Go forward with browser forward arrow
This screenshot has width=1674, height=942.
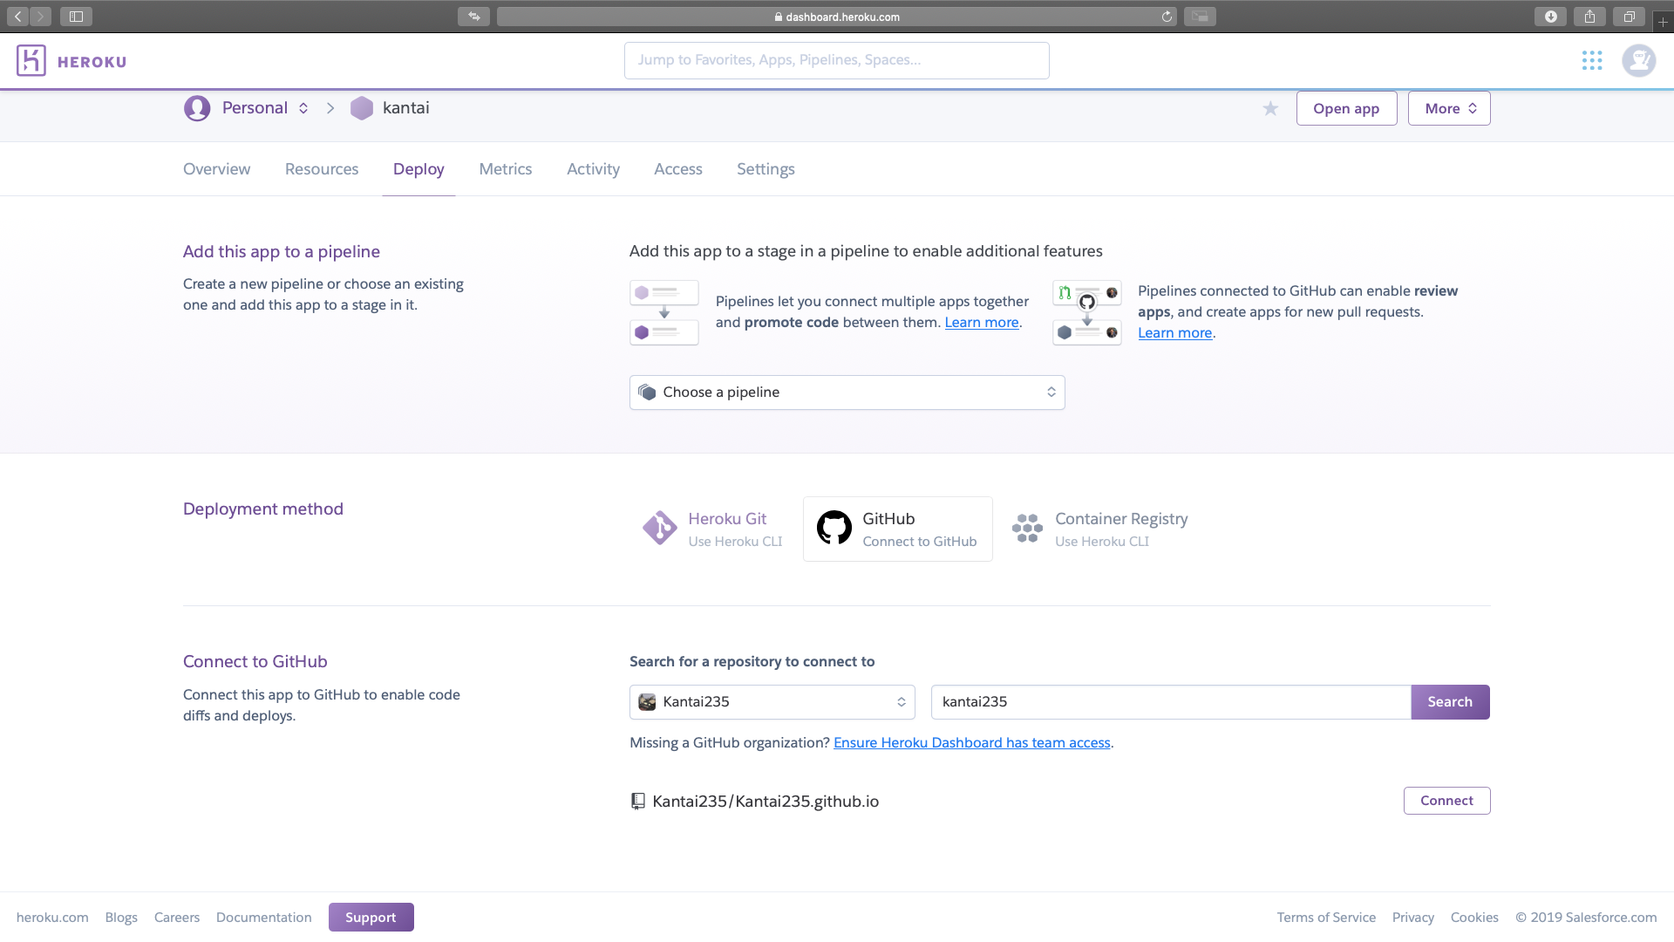click(x=40, y=16)
